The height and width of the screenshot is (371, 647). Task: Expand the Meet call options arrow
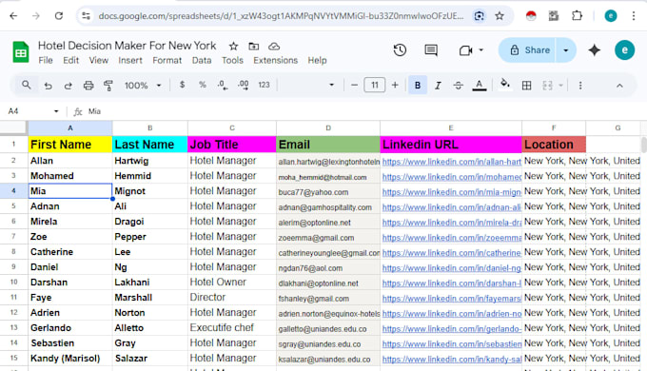click(481, 50)
